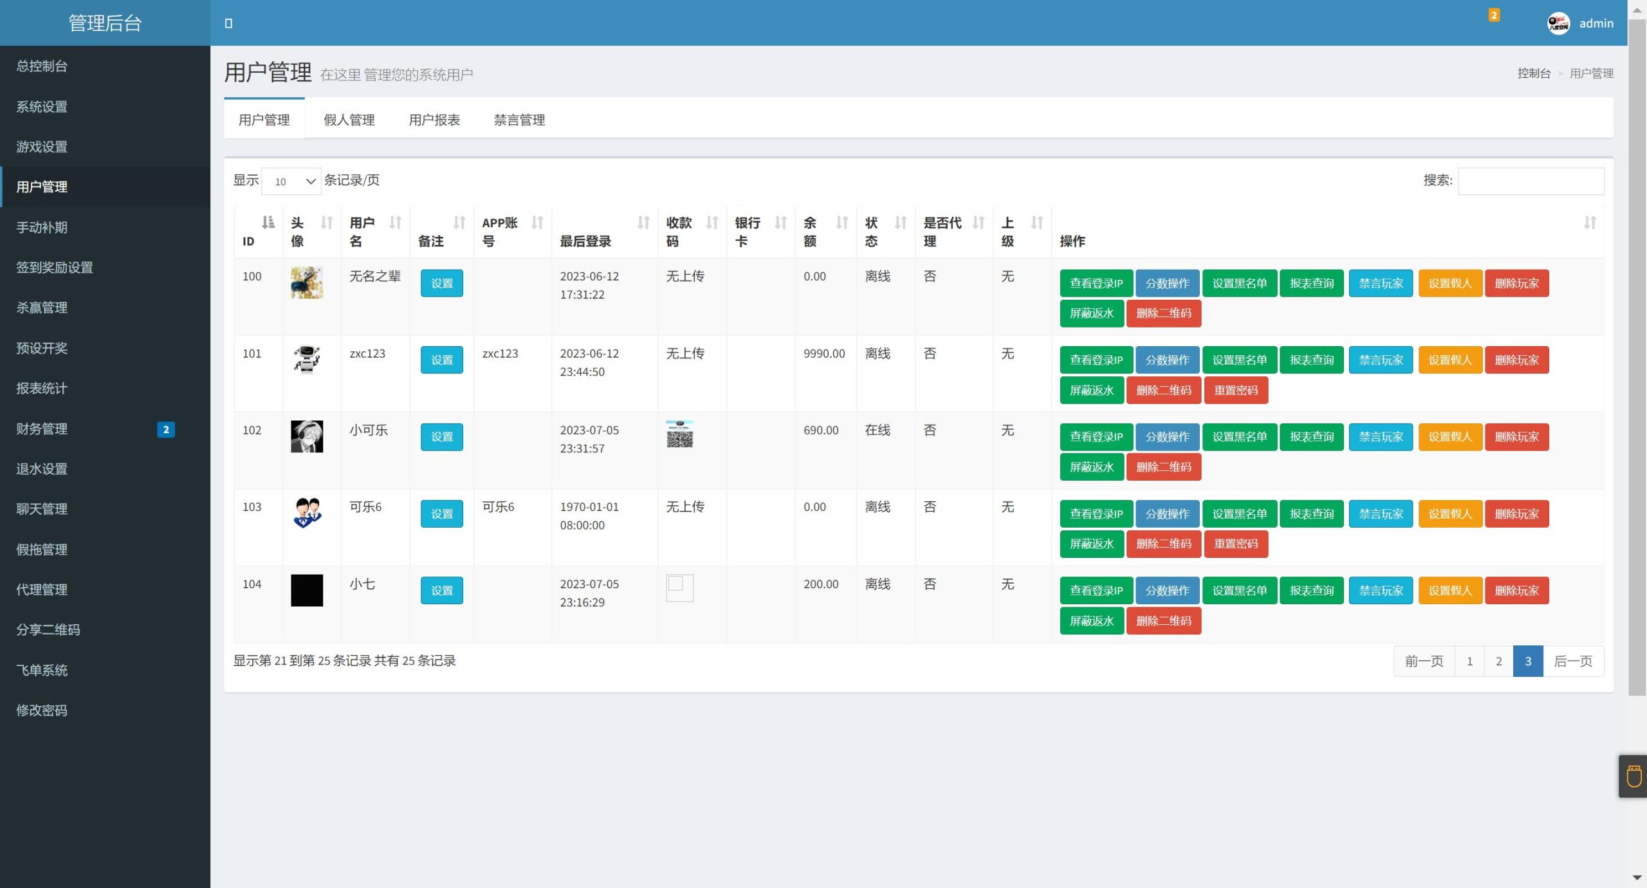Image resolution: width=1647 pixels, height=888 pixels.
Task: Click the admin avatar icon
Action: (1558, 23)
